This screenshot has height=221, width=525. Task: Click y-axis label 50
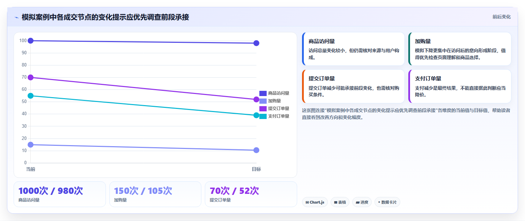(x=24, y=102)
